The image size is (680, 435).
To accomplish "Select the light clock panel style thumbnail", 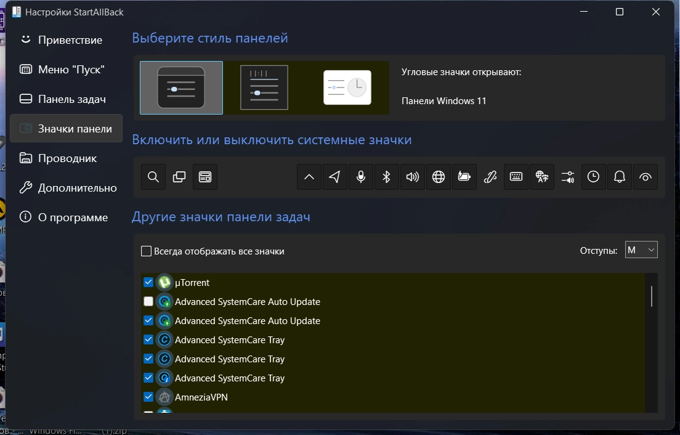I will pyautogui.click(x=347, y=87).
